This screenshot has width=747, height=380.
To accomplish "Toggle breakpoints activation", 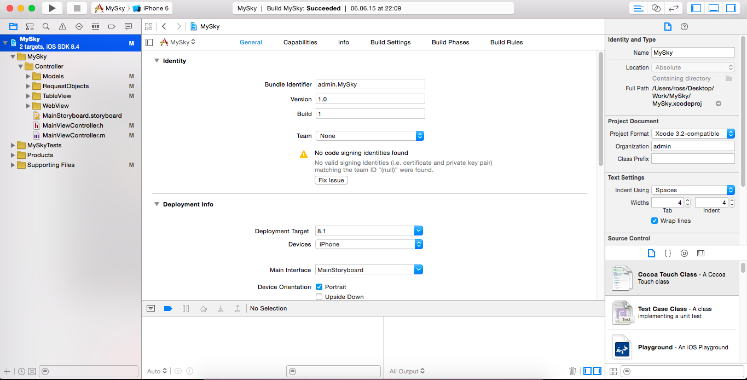I will pyautogui.click(x=168, y=308).
